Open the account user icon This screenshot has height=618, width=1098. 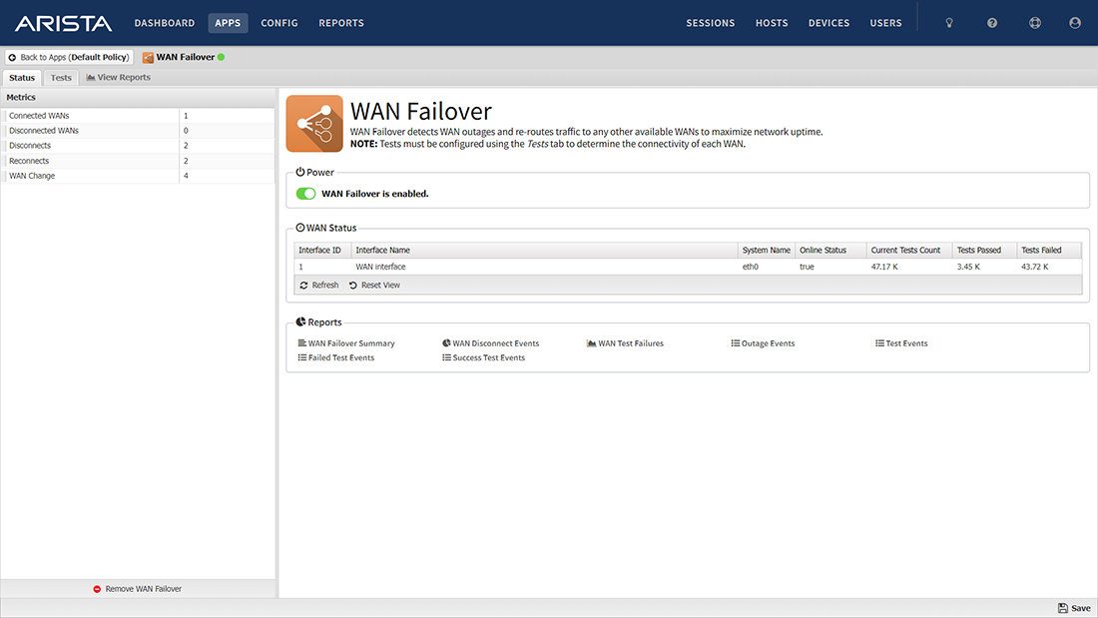(1075, 23)
